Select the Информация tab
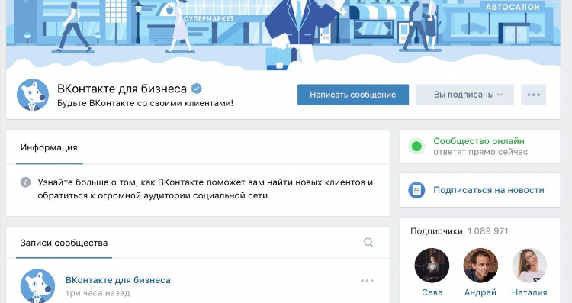 click(x=49, y=147)
